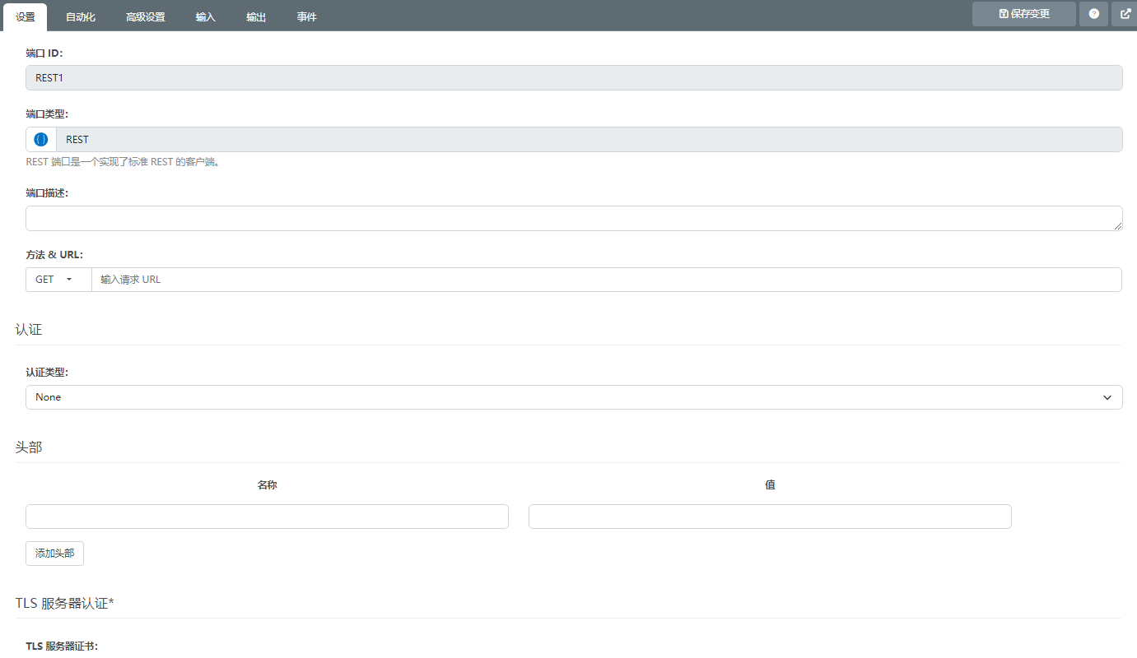1137x658 pixels.
Task: Click the header 名称 input field
Action: (267, 517)
